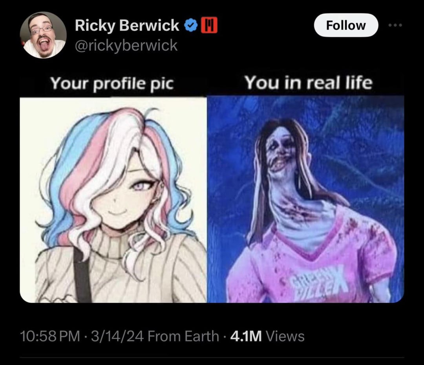Image resolution: width=424 pixels, height=365 pixels.
Task: Open the right zombie character image
Action: click(x=305, y=199)
